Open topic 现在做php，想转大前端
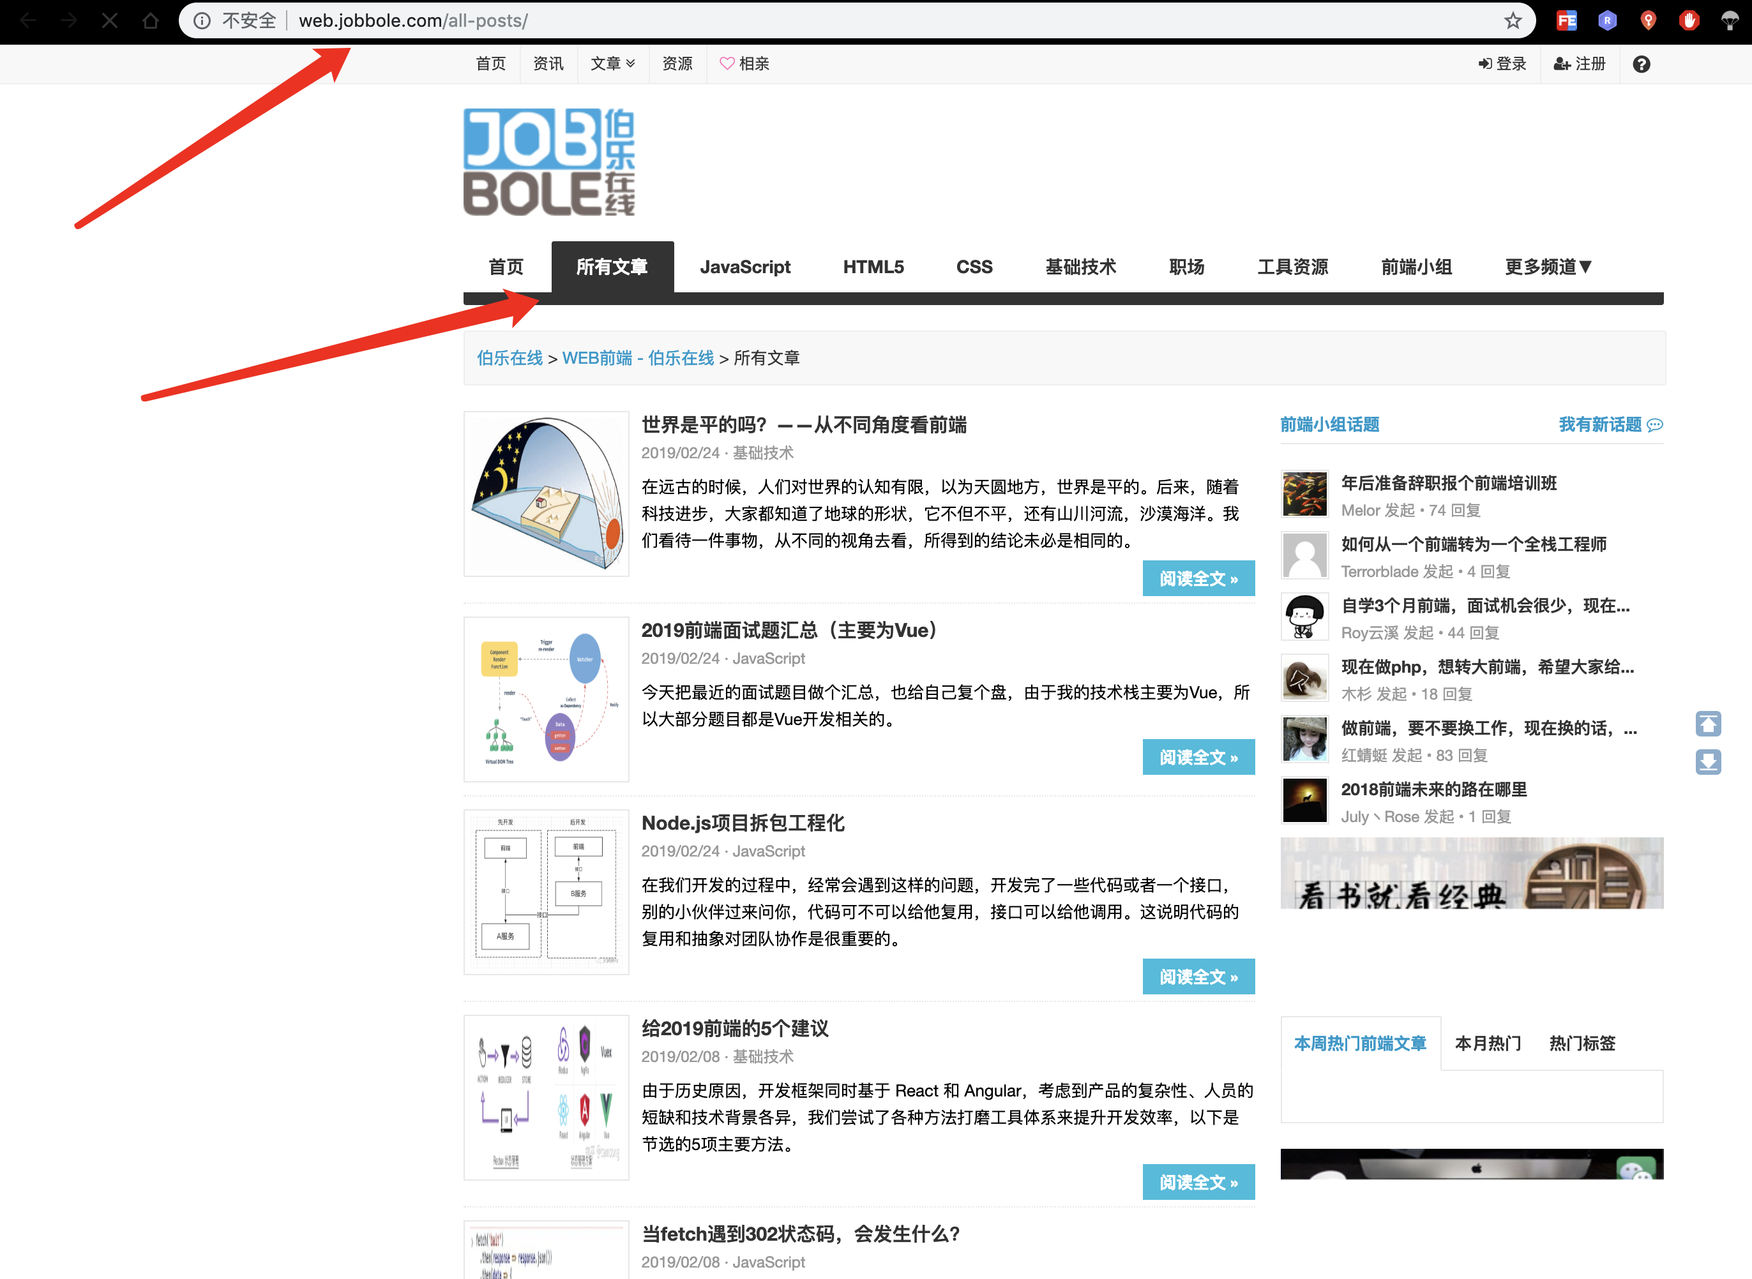 pyautogui.click(x=1487, y=666)
